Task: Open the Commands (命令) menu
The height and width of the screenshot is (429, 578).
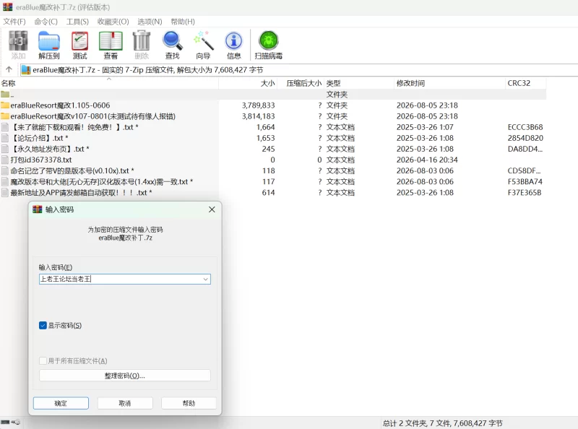Action: pyautogui.click(x=46, y=22)
